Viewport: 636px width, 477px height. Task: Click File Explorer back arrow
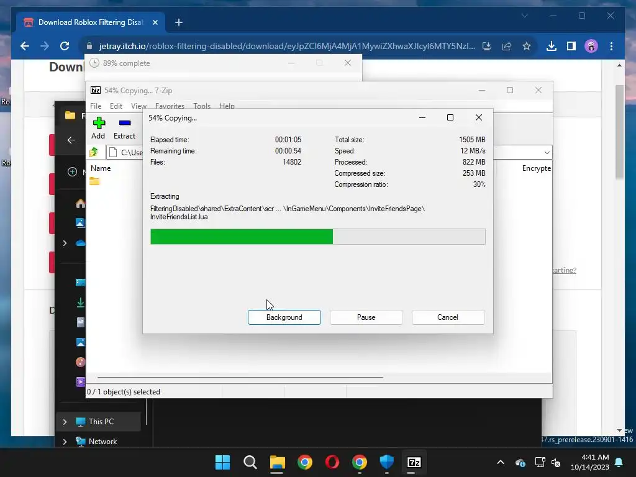pyautogui.click(x=71, y=140)
